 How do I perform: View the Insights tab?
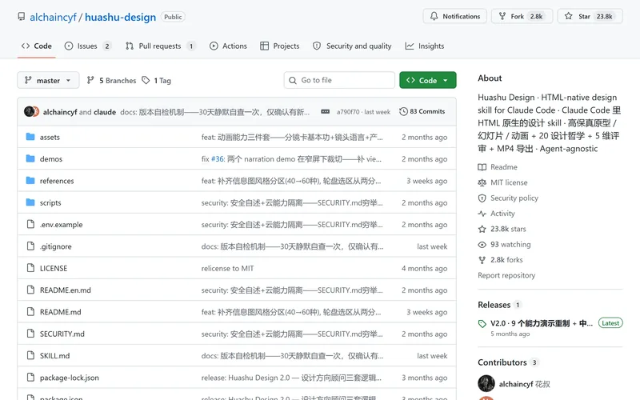pyautogui.click(x=425, y=46)
